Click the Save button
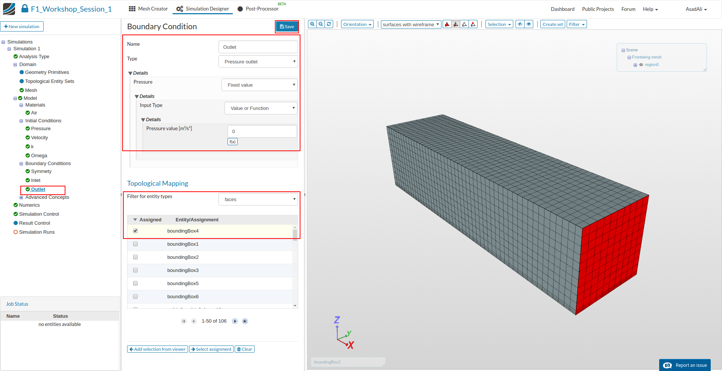The width and height of the screenshot is (722, 371). click(x=287, y=27)
